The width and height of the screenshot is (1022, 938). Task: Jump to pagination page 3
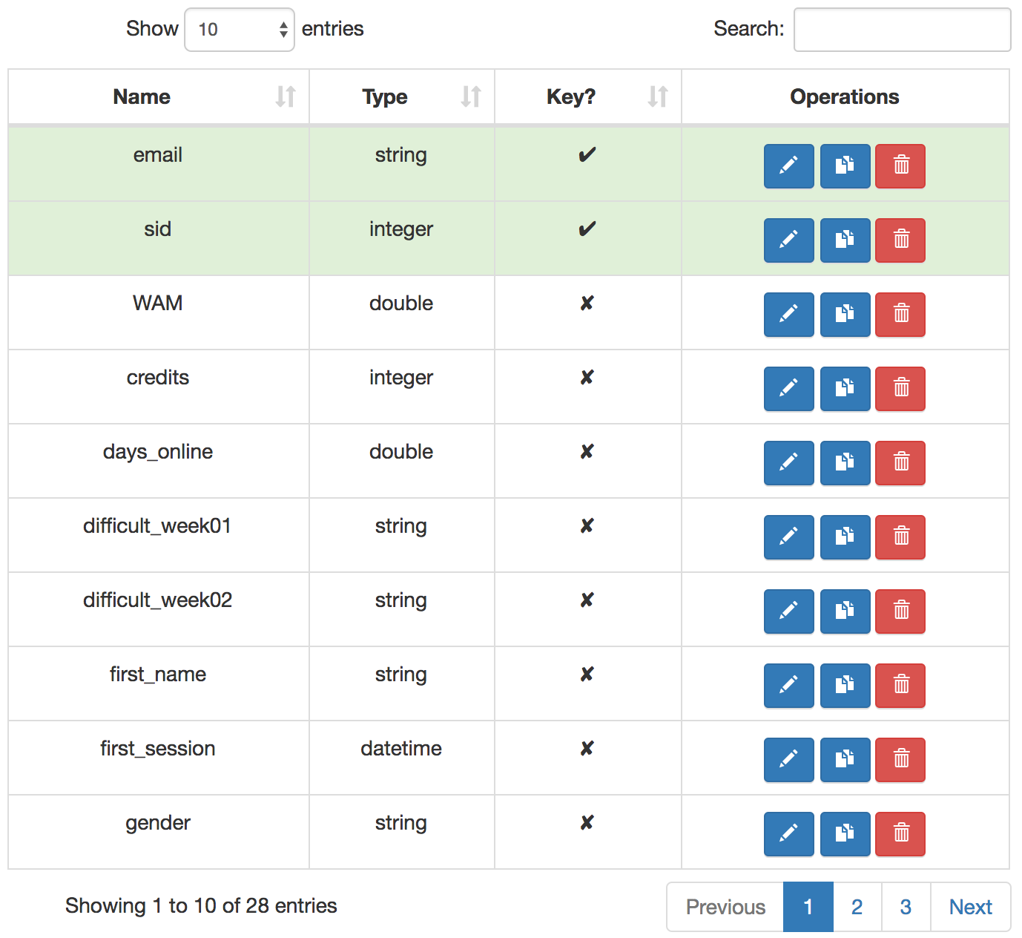(906, 907)
